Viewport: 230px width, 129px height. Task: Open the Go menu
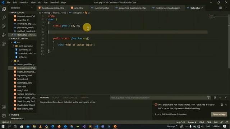click(40, 3)
